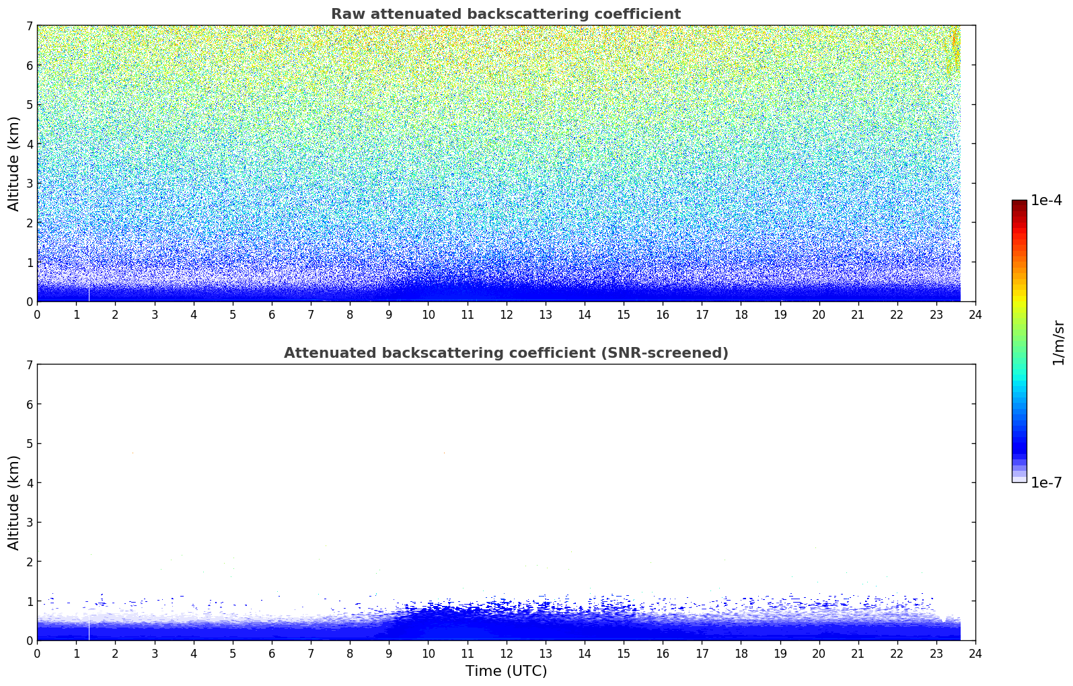Viewport: 1073px width, 686px height.
Task: Select time tick "6" under the SNR-screened plot
Action: pyautogui.click(x=272, y=653)
